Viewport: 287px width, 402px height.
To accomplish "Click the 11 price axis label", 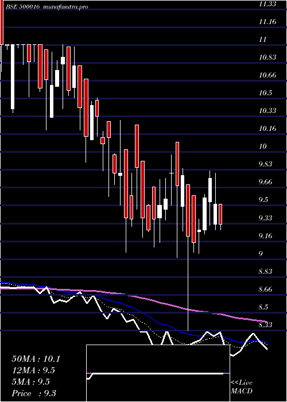I will point(263,40).
